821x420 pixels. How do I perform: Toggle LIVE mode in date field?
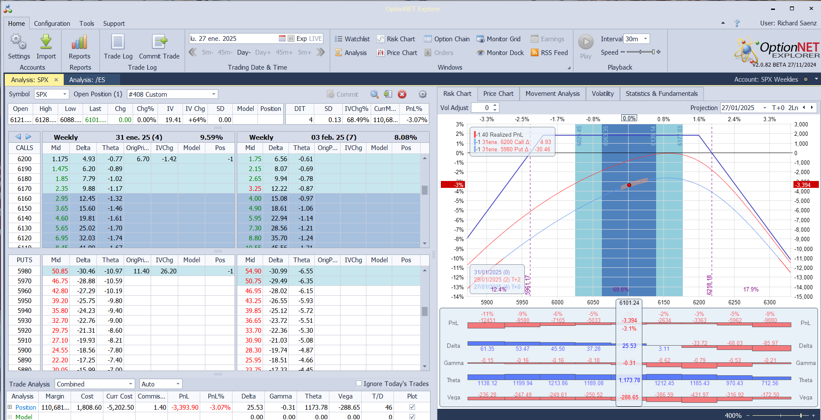(316, 39)
